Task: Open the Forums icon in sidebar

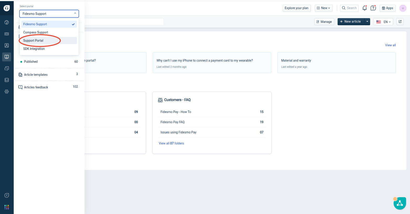Action: [x=7, y=69]
